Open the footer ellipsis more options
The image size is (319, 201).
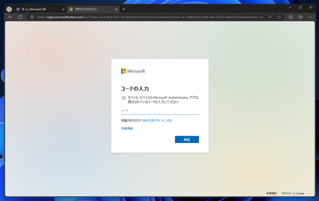[310, 193]
